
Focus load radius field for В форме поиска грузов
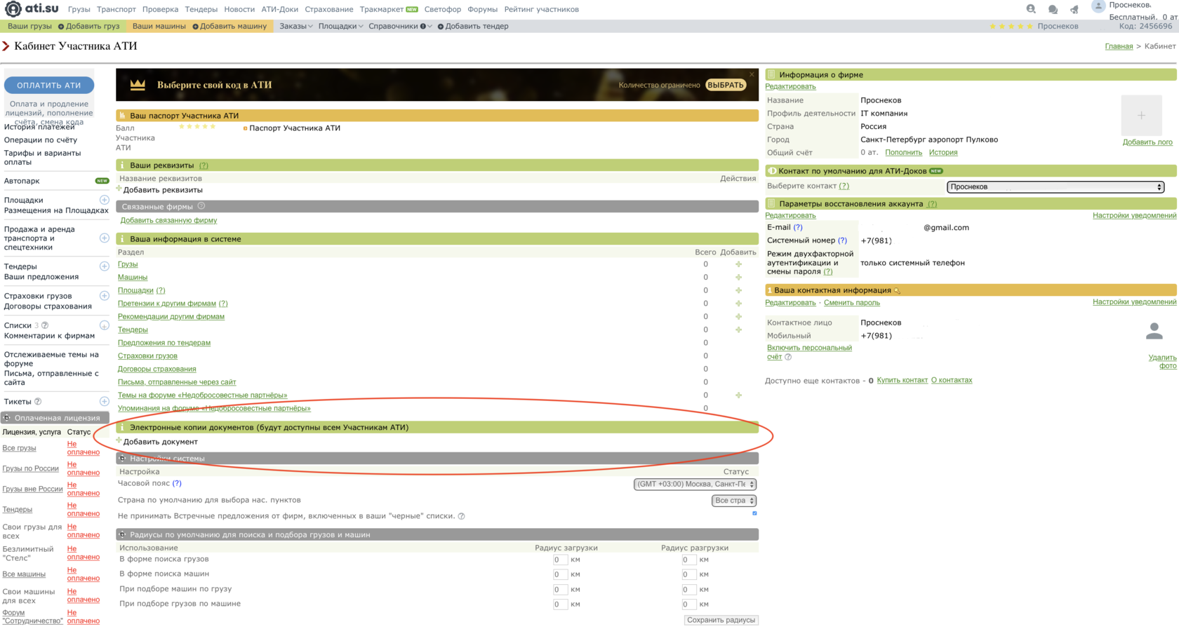click(560, 560)
